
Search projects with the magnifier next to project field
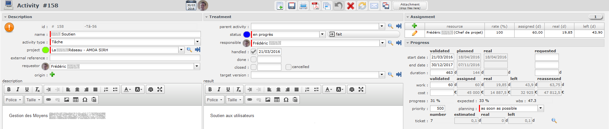(x=190, y=50)
